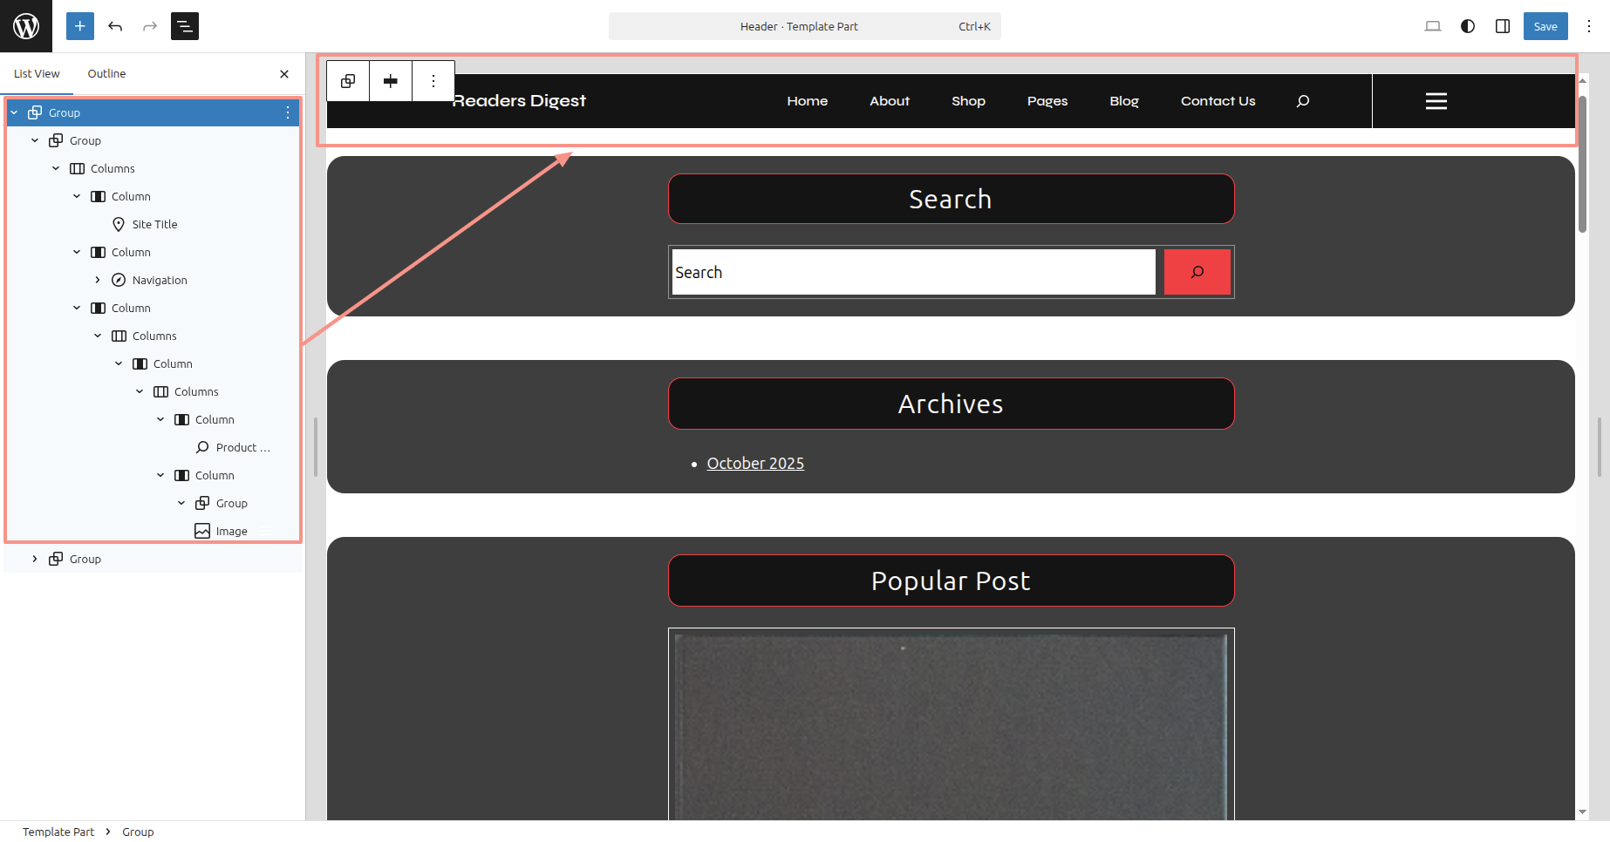Open the block inserter plus button
This screenshot has width=1610, height=842.
click(x=79, y=26)
